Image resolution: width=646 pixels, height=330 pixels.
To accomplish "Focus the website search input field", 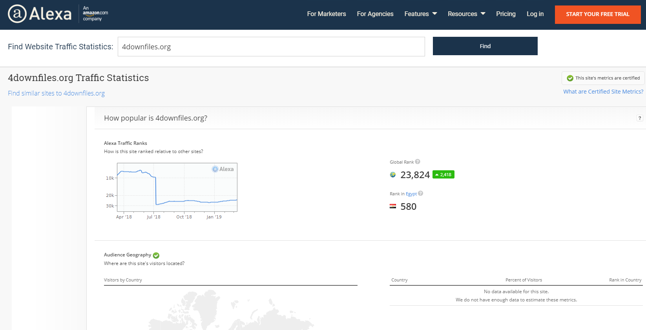I will click(271, 47).
